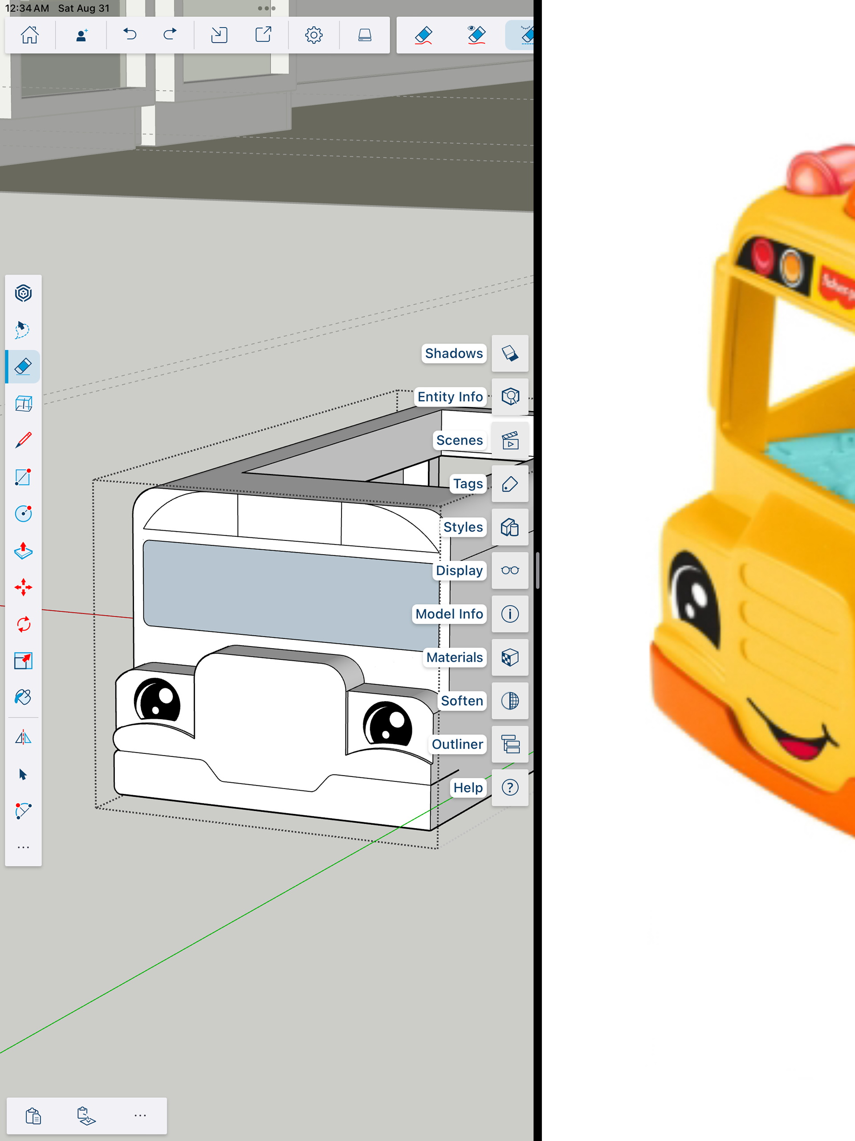This screenshot has height=1141, width=855.
Task: Select the Move tool
Action: click(23, 588)
